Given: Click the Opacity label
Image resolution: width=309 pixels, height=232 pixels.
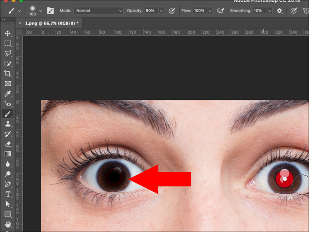Looking at the screenshot, I should coord(134,11).
